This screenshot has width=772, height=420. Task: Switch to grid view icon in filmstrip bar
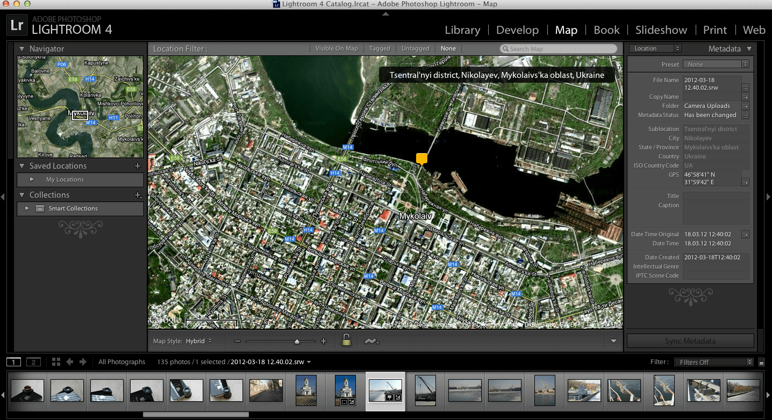click(56, 362)
